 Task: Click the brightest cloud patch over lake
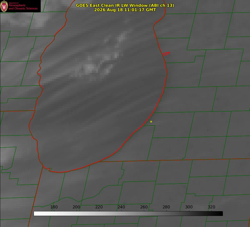(x=90, y=68)
